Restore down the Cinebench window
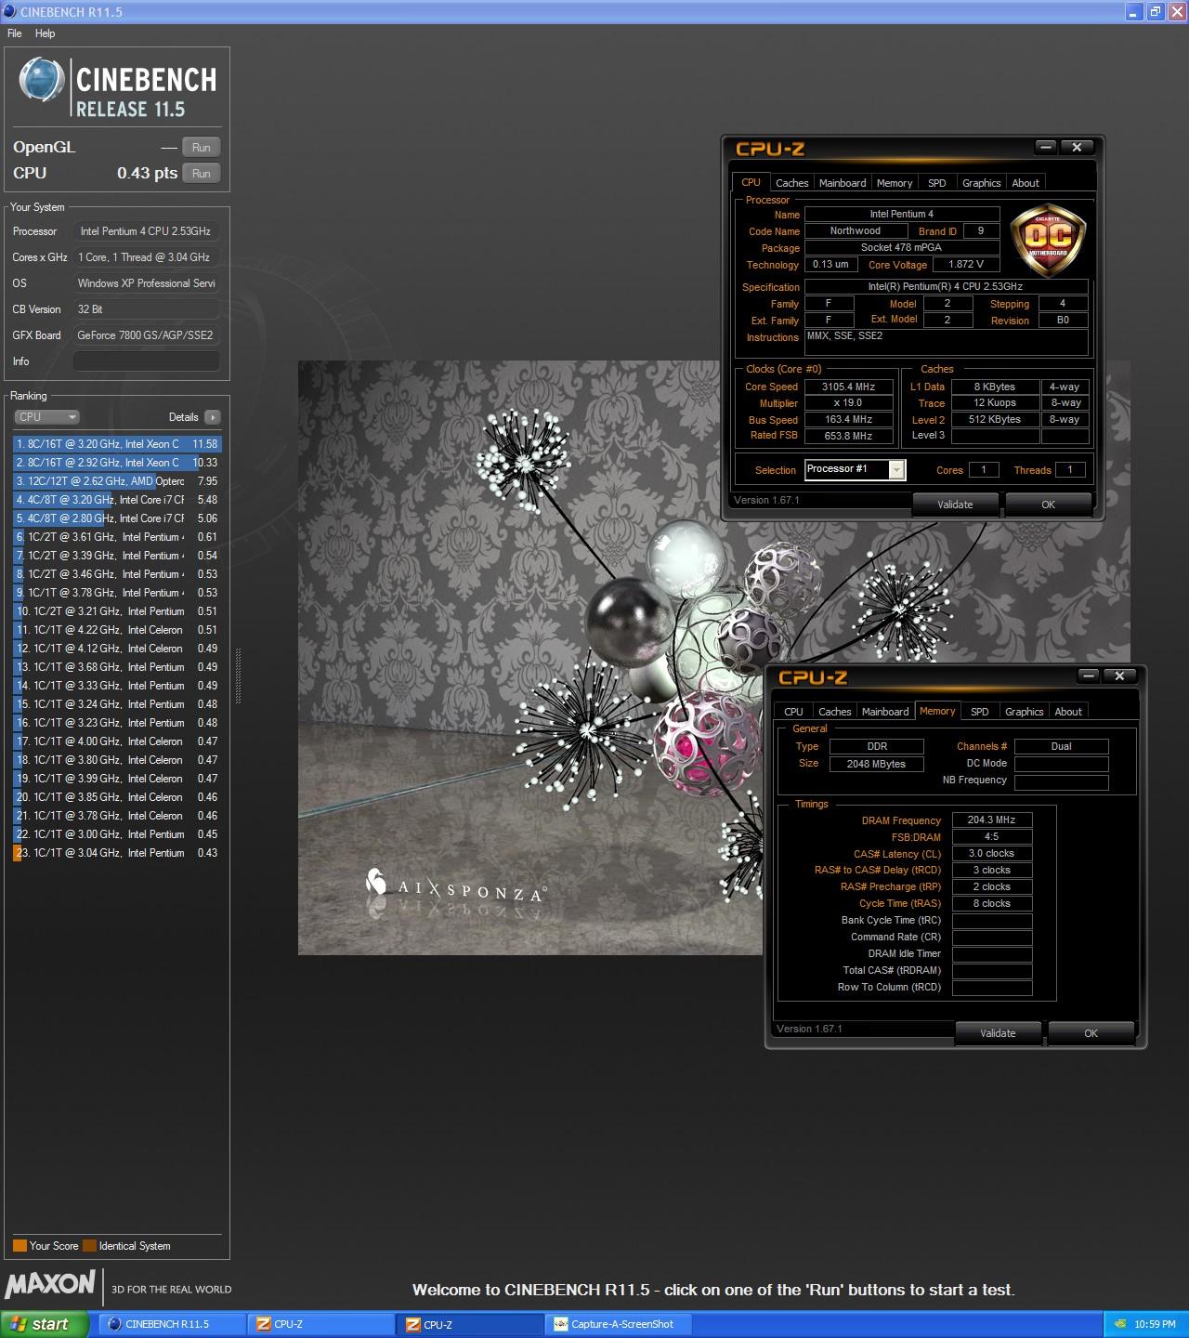 coord(1156,12)
